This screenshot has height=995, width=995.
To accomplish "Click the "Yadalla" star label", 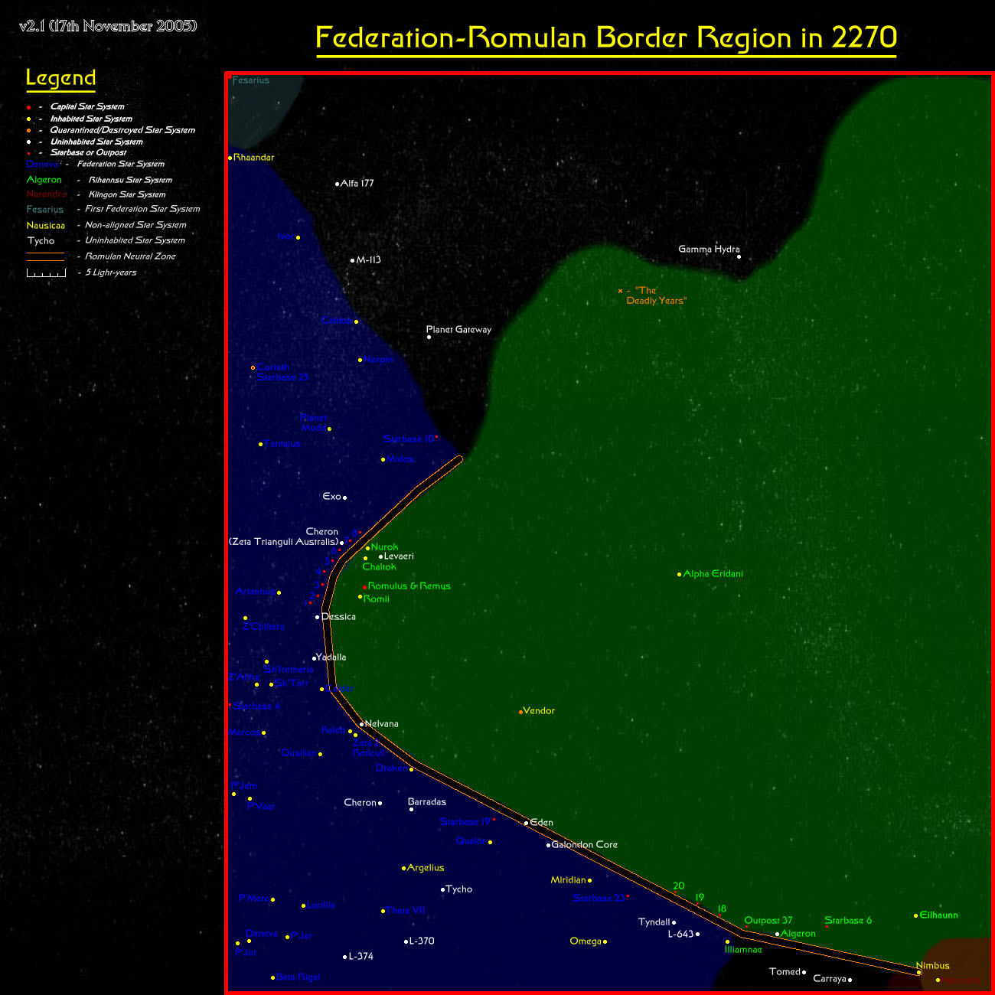I will [331, 657].
